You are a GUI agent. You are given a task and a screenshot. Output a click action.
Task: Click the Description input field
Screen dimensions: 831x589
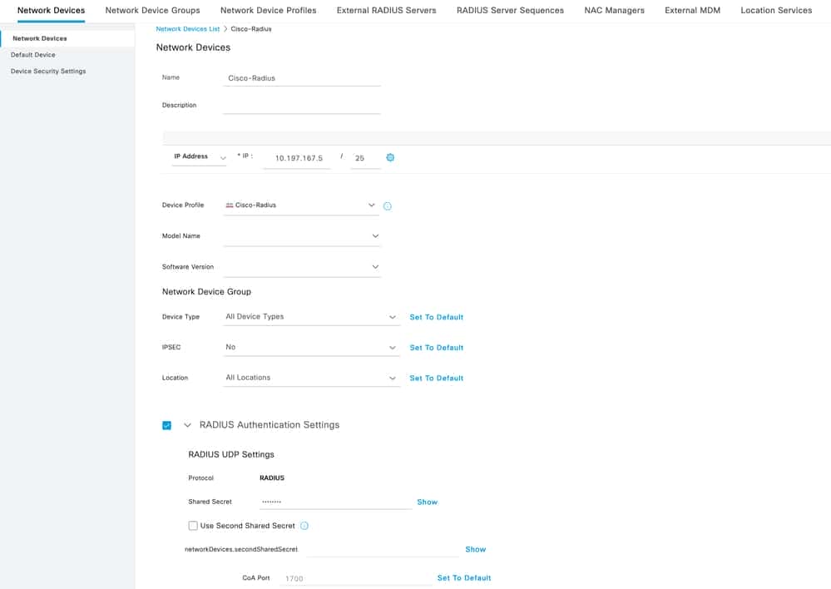pos(302,106)
